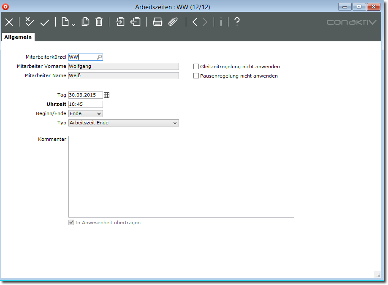Click the single checkmark save icon
The width and height of the screenshot is (388, 285).
click(x=45, y=22)
